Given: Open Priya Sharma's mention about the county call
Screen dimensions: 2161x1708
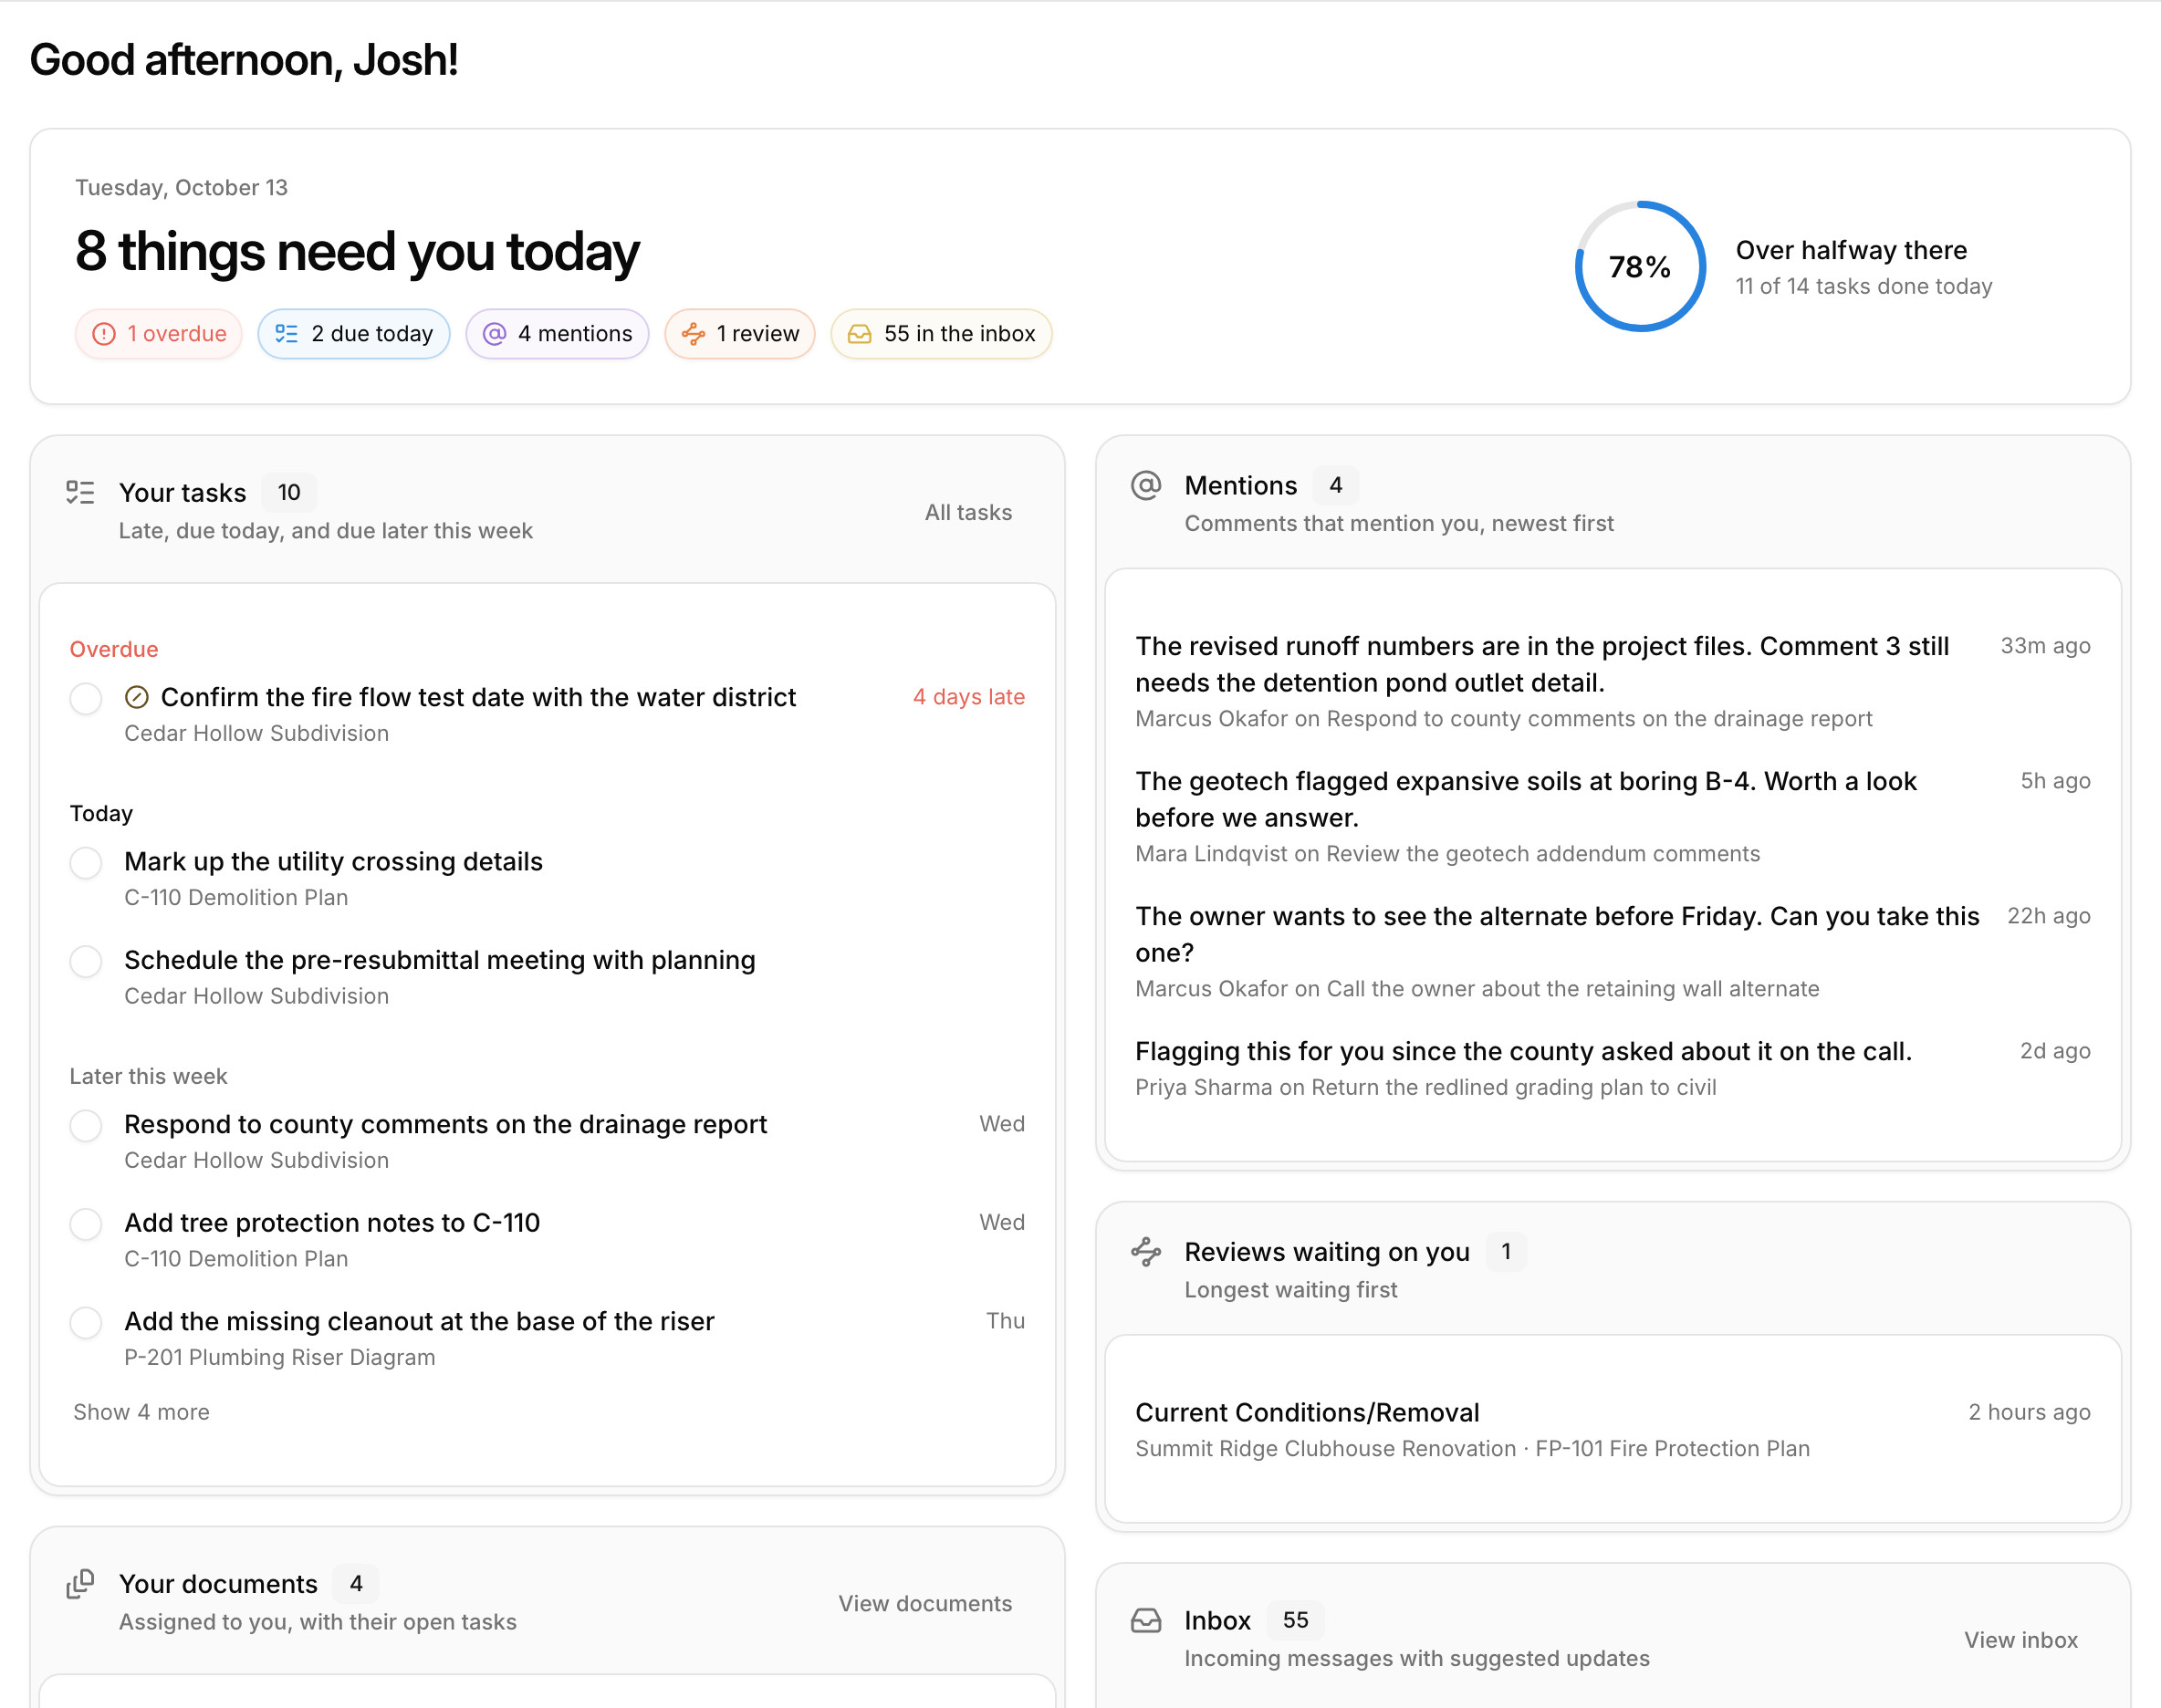Looking at the screenshot, I should (1613, 1069).
